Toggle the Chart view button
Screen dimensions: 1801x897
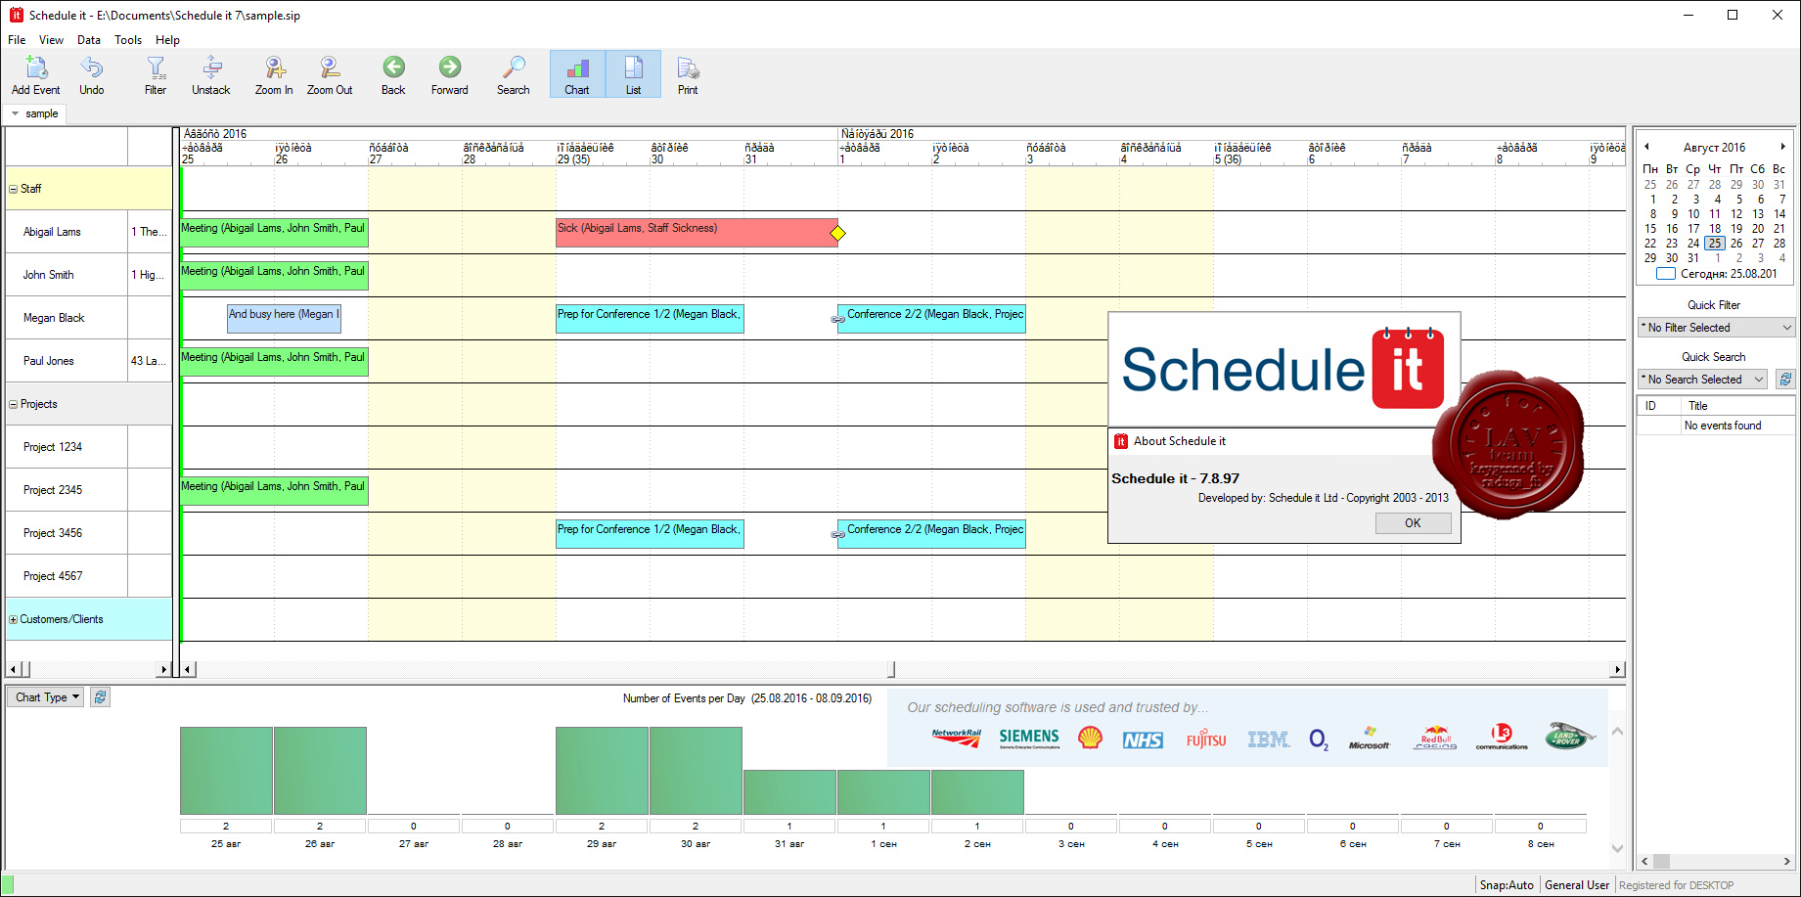point(577,74)
